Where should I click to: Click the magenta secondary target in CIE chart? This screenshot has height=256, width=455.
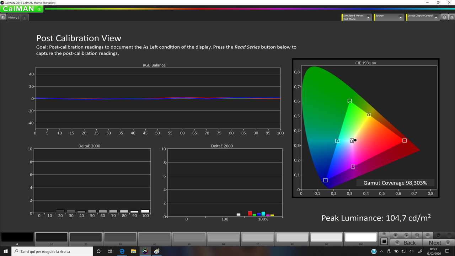353,166
